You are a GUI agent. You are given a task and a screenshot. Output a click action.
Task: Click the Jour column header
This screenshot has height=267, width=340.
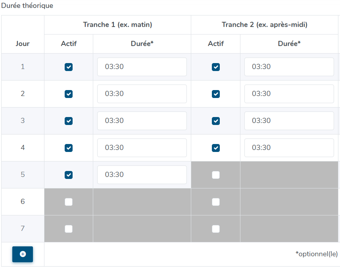click(23, 44)
